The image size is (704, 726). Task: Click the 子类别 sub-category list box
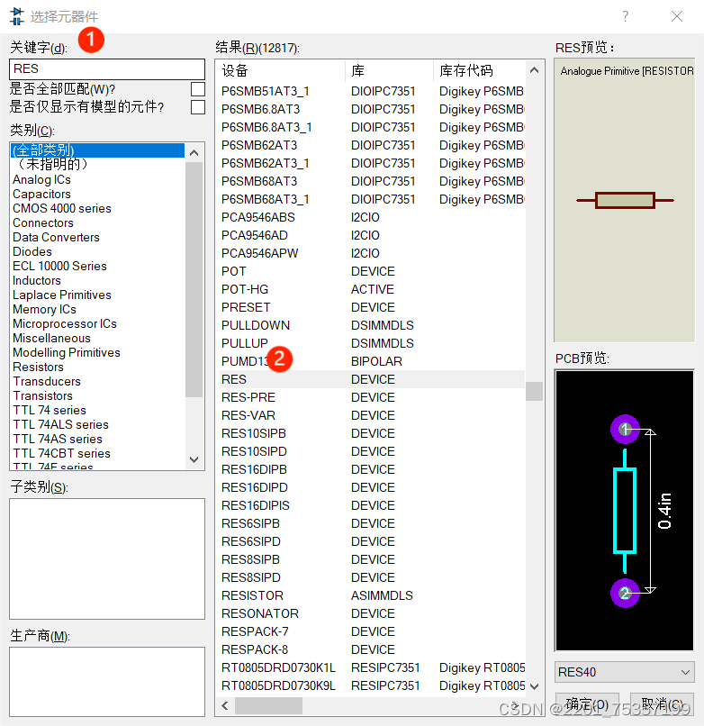pos(107,558)
